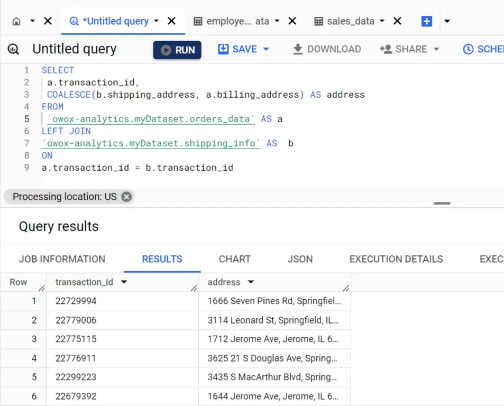Image resolution: width=504 pixels, height=406 pixels.
Task: Click the 3625 21 S Douglas Ave address cell
Action: [274, 358]
